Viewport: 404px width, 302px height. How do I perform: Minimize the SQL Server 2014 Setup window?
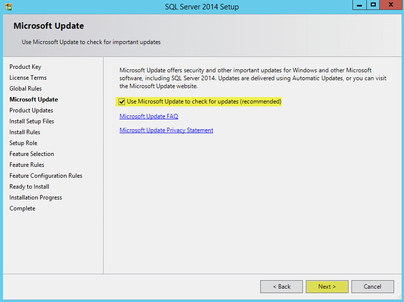359,5
